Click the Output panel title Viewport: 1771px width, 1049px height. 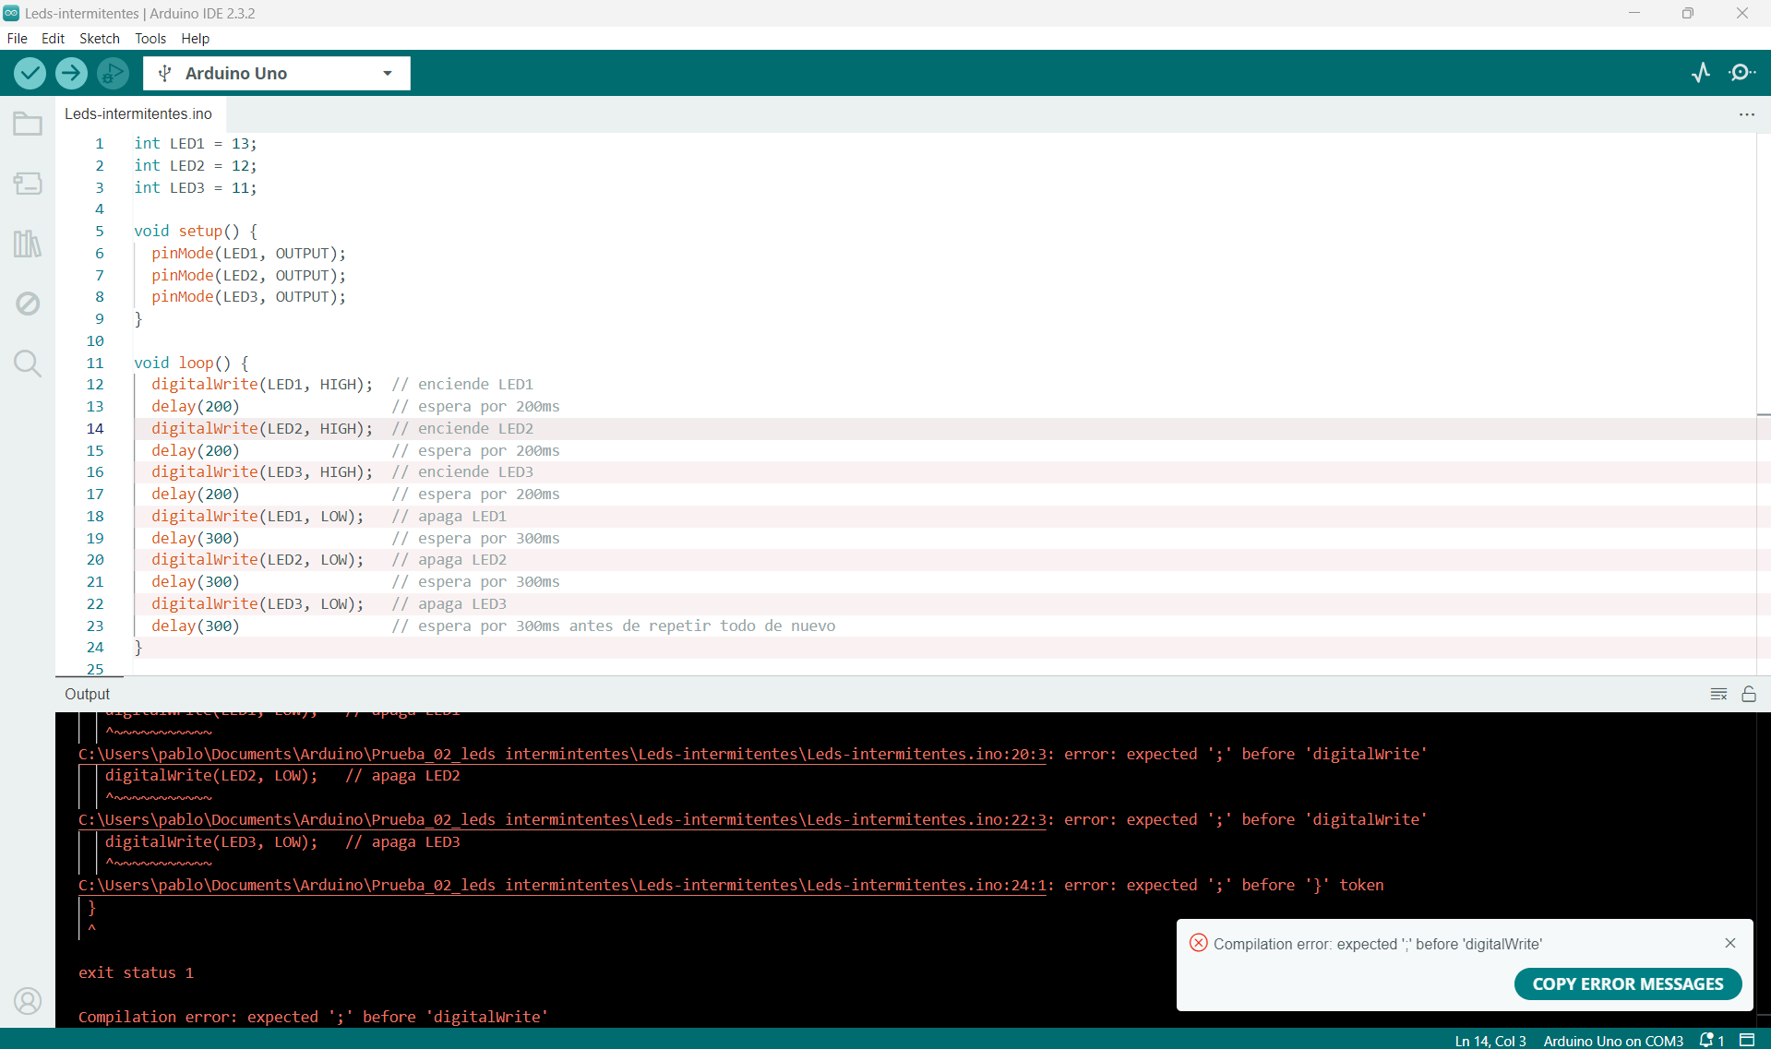(x=88, y=694)
